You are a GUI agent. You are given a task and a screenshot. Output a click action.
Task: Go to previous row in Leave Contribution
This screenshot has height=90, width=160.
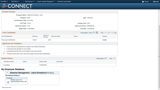[105, 33]
